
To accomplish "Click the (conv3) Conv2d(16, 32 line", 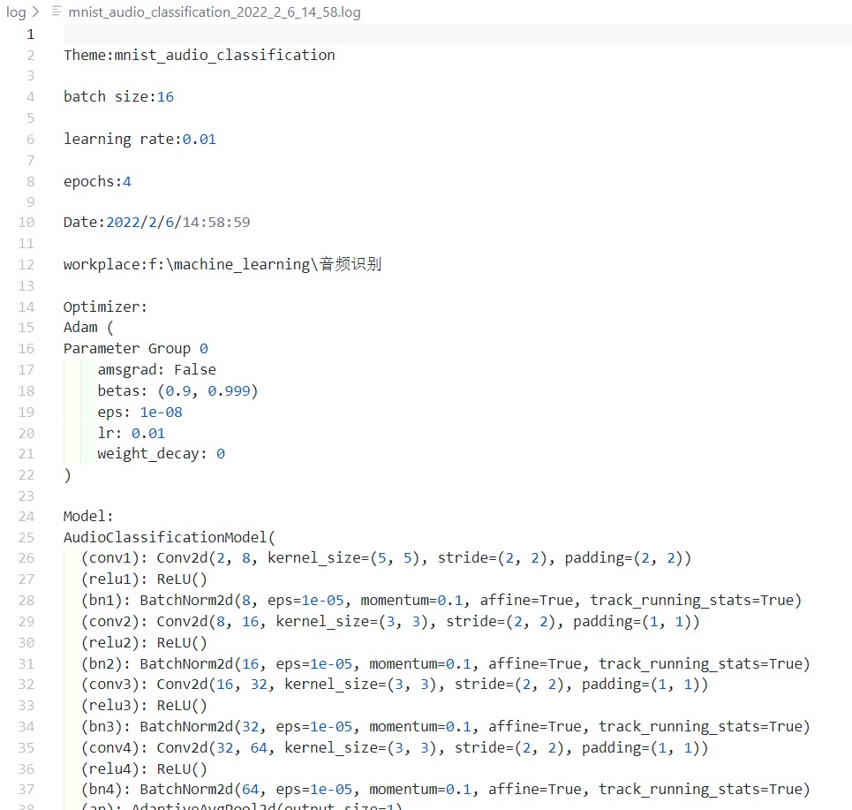I will pos(395,685).
